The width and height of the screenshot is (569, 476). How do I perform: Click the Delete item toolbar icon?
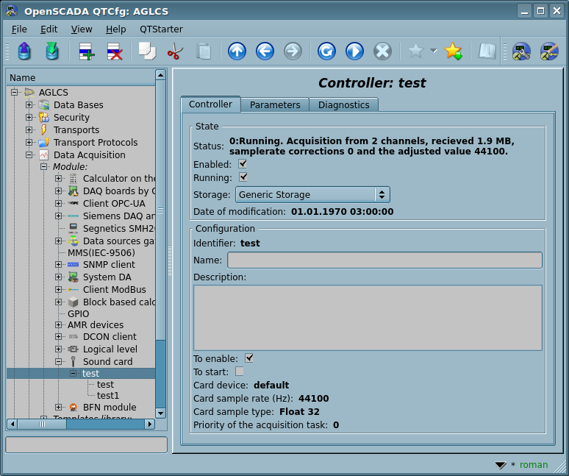[115, 51]
